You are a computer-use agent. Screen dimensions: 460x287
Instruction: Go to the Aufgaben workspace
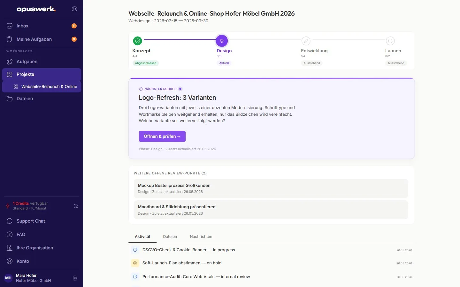(x=42, y=62)
